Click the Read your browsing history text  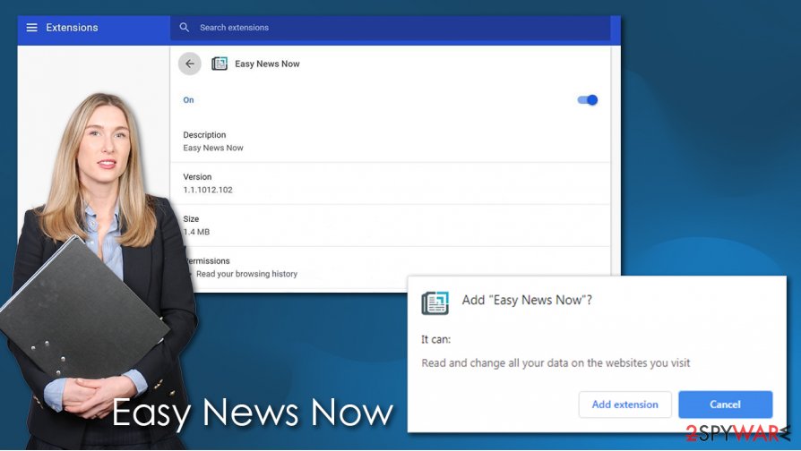(x=246, y=274)
